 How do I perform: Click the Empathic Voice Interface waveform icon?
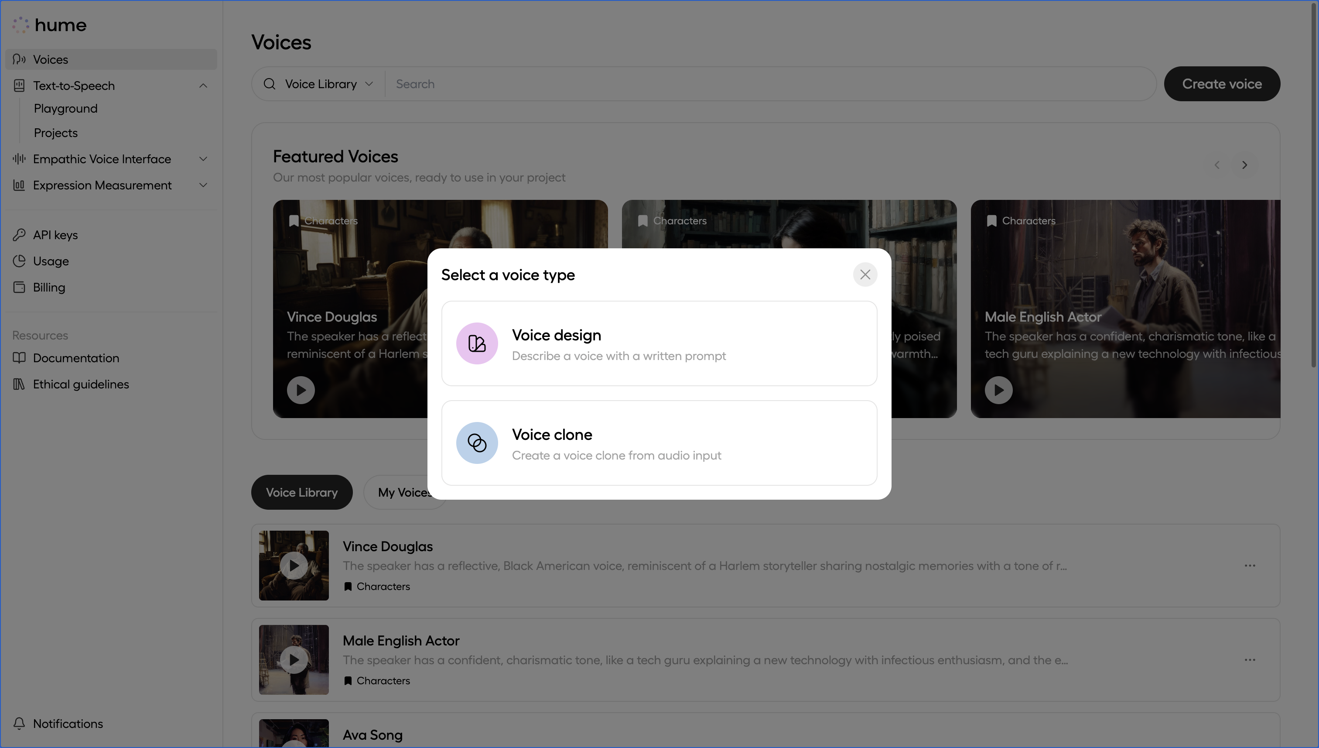point(19,159)
